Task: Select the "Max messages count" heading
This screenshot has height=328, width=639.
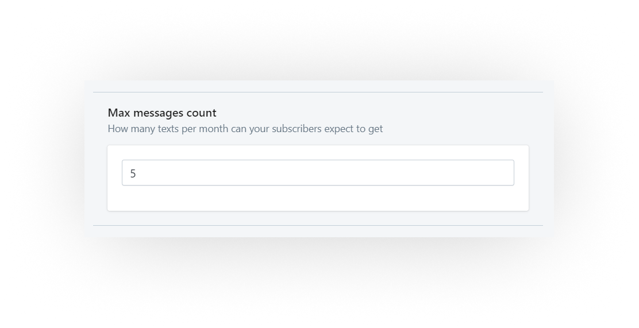Action: point(162,113)
